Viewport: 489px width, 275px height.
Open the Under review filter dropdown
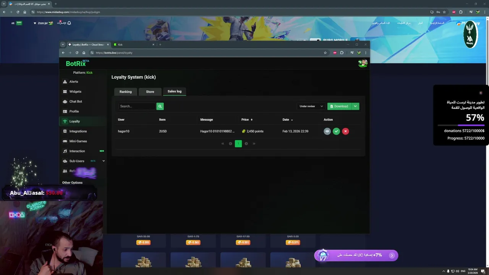(311, 106)
